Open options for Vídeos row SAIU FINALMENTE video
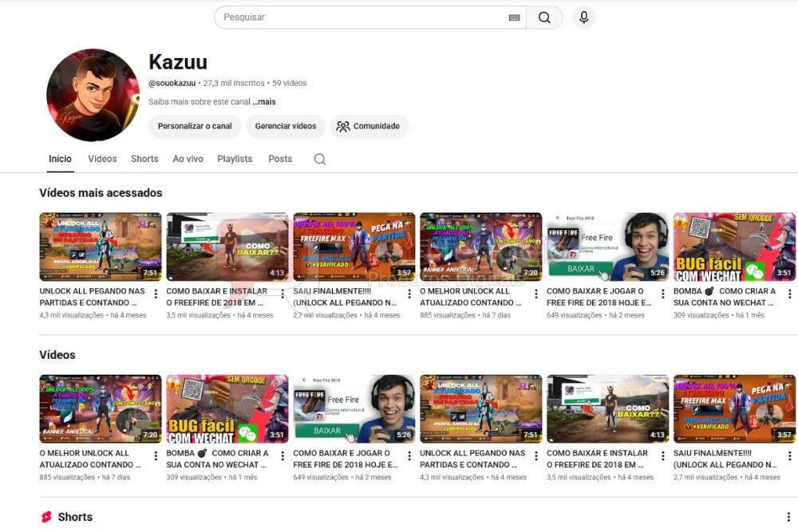Image resolution: width=798 pixels, height=532 pixels. [789, 455]
